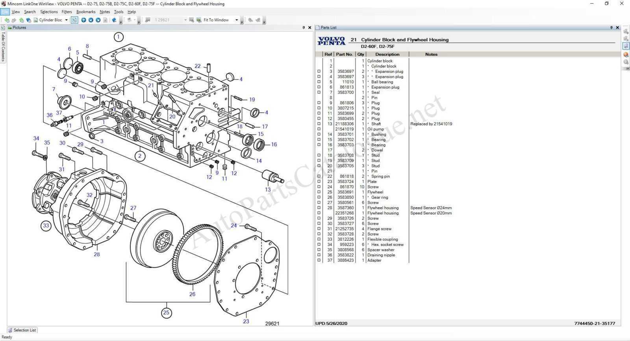Open the Cylinder Bloc page dropdown
Viewport: 630px width, 341px height.
tap(66, 20)
